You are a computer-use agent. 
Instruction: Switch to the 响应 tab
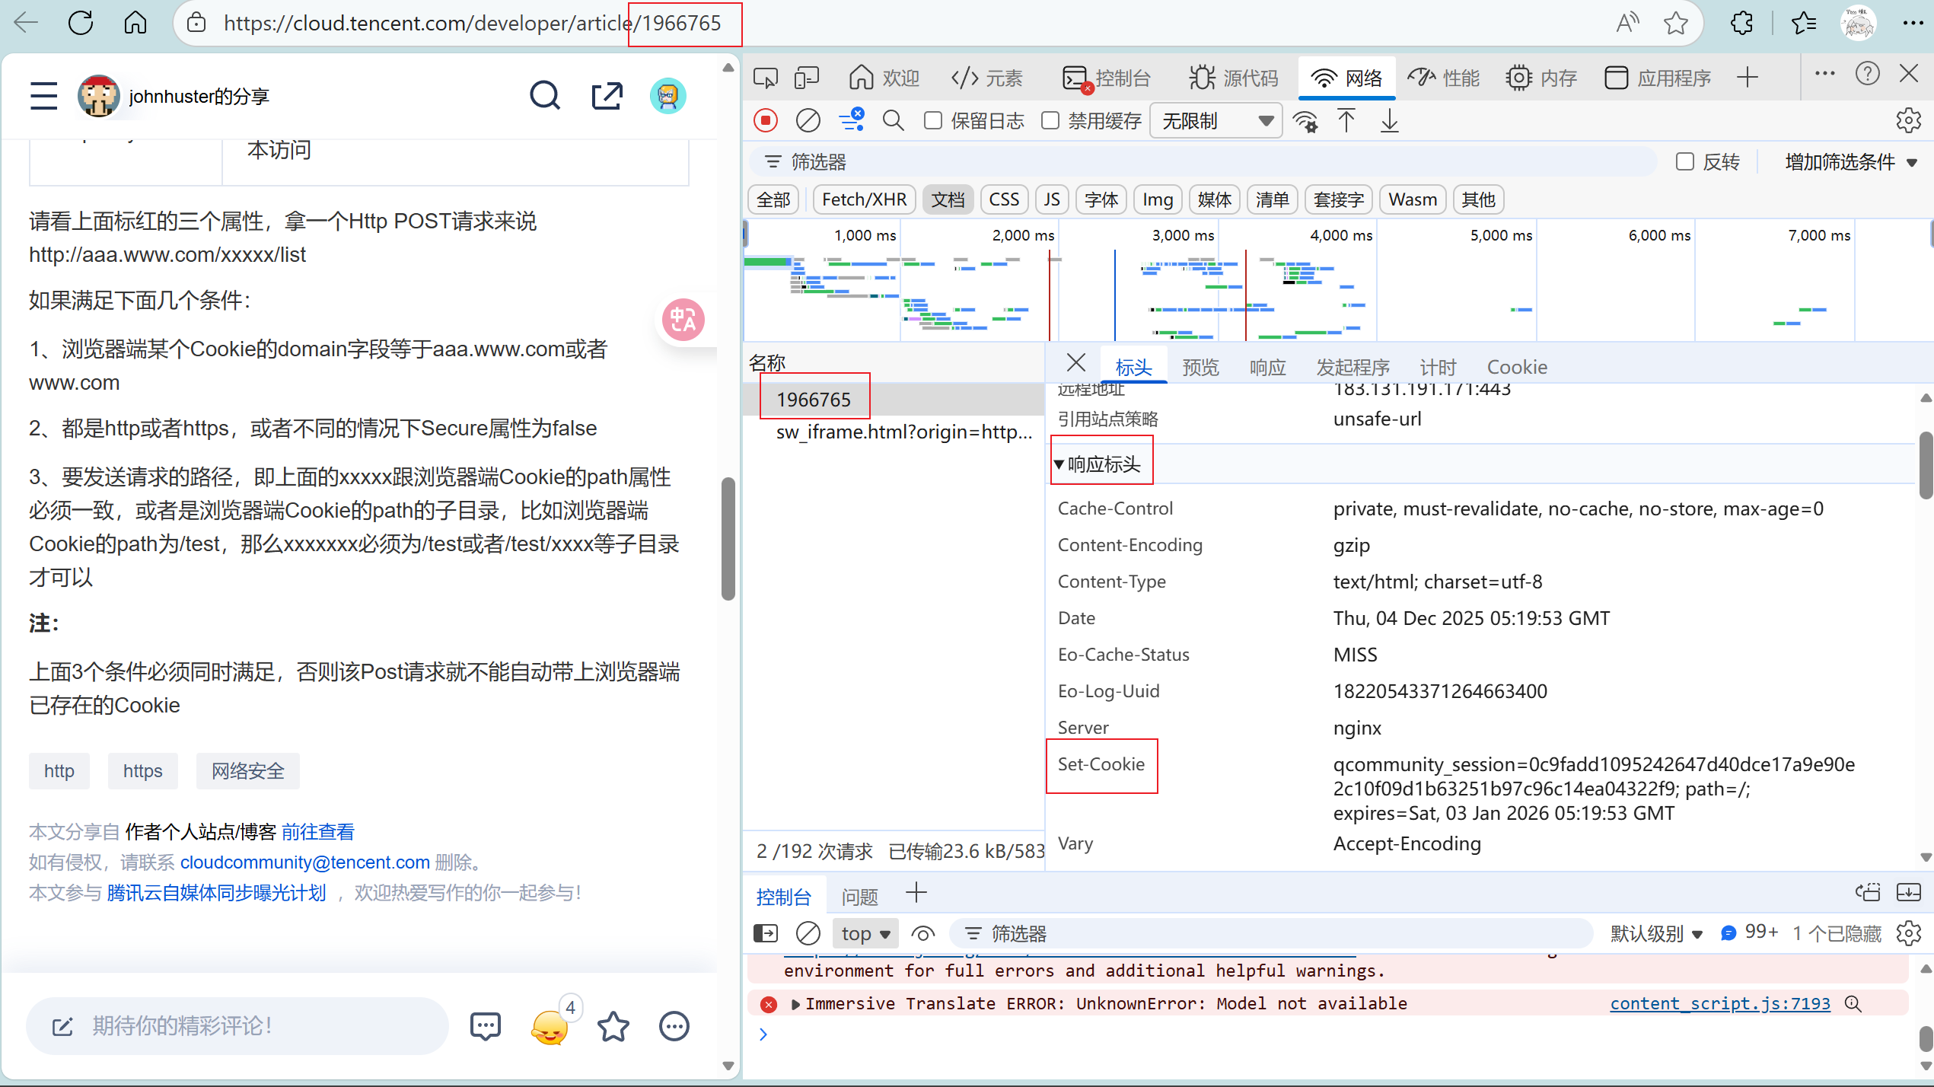point(1267,368)
